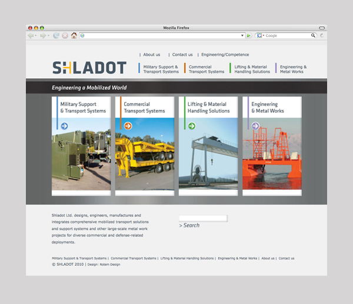Open the Contact us top link
The image size is (353, 304).
point(182,55)
